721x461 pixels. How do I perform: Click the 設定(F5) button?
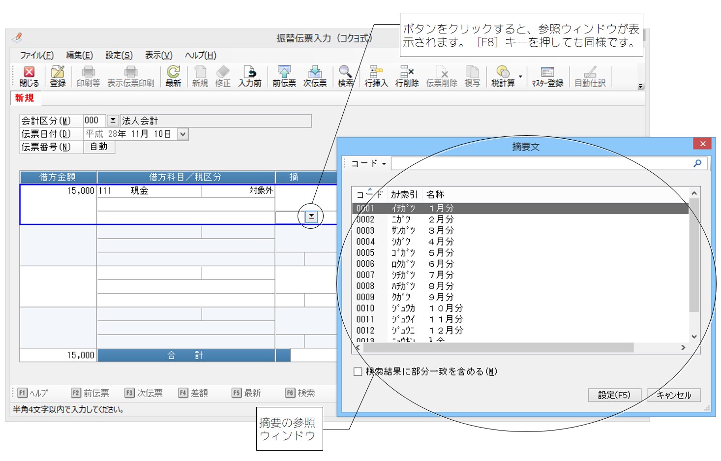pos(614,395)
